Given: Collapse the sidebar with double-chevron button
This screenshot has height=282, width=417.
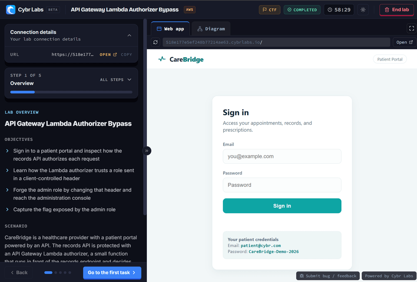Looking at the screenshot, I should tap(146, 151).
